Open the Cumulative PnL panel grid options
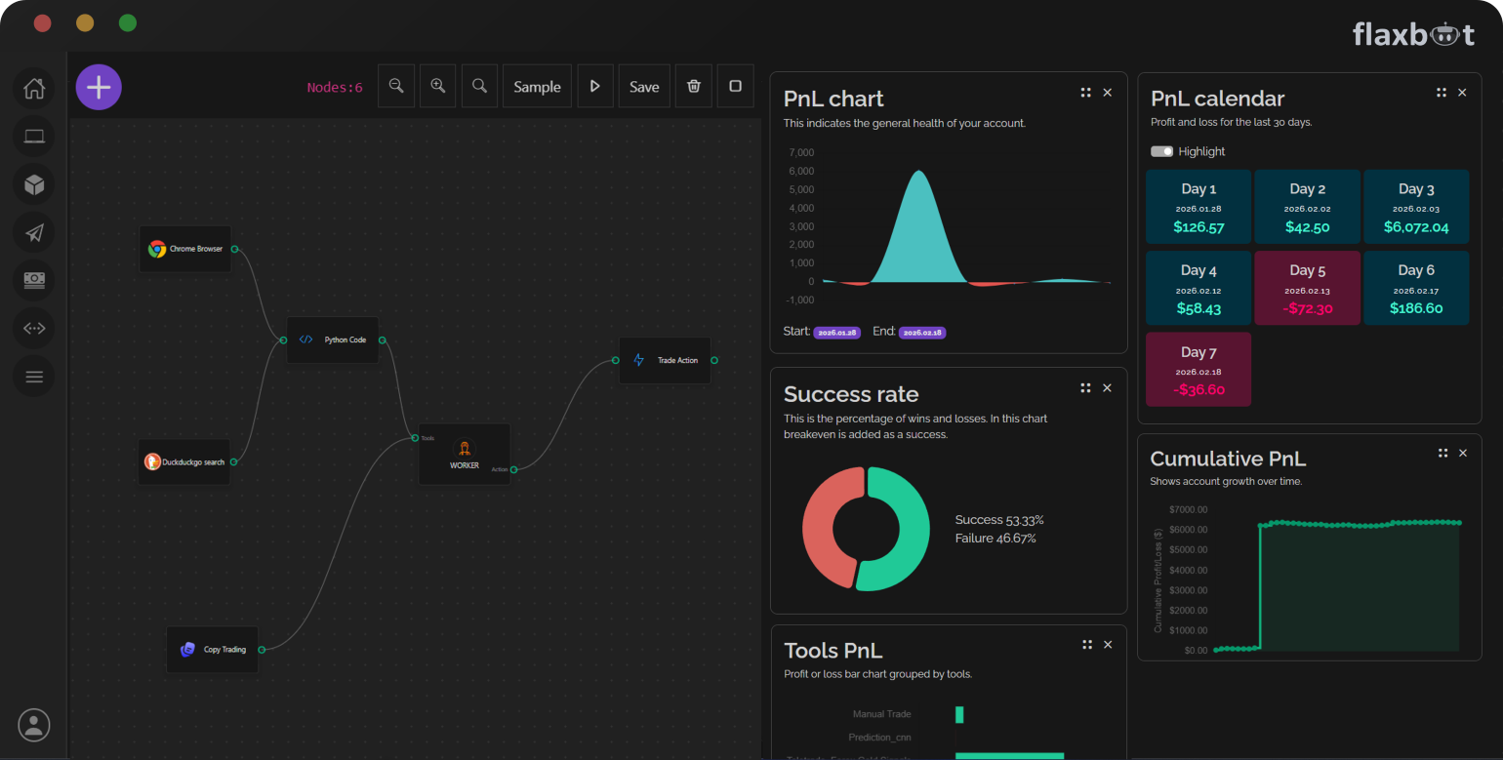The image size is (1503, 760). 1442,453
